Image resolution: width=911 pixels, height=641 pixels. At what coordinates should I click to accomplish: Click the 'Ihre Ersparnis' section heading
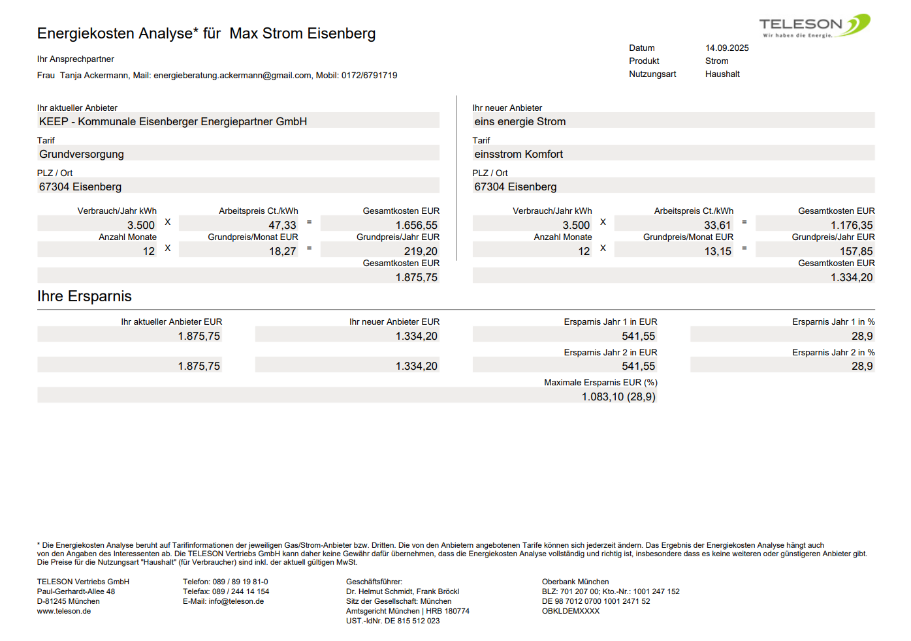click(84, 296)
